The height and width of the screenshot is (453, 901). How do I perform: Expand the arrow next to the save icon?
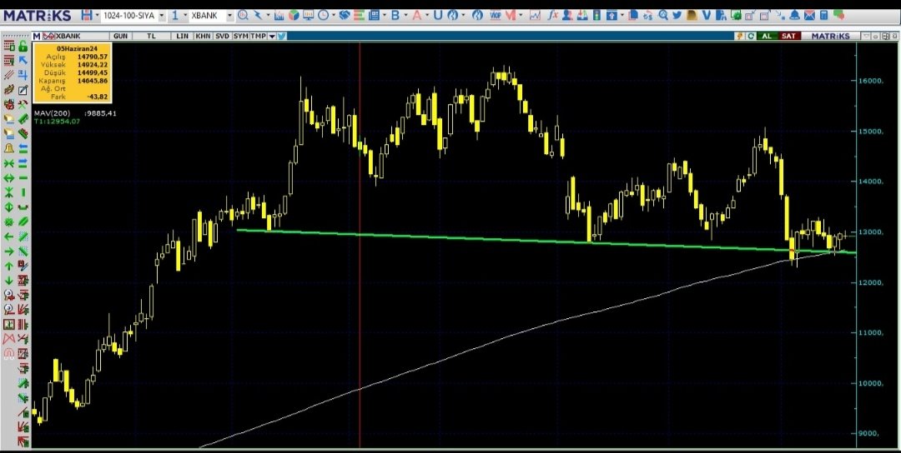point(97,16)
